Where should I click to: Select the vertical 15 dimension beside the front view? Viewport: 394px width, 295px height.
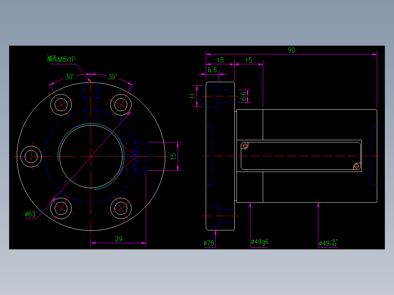tap(173, 156)
